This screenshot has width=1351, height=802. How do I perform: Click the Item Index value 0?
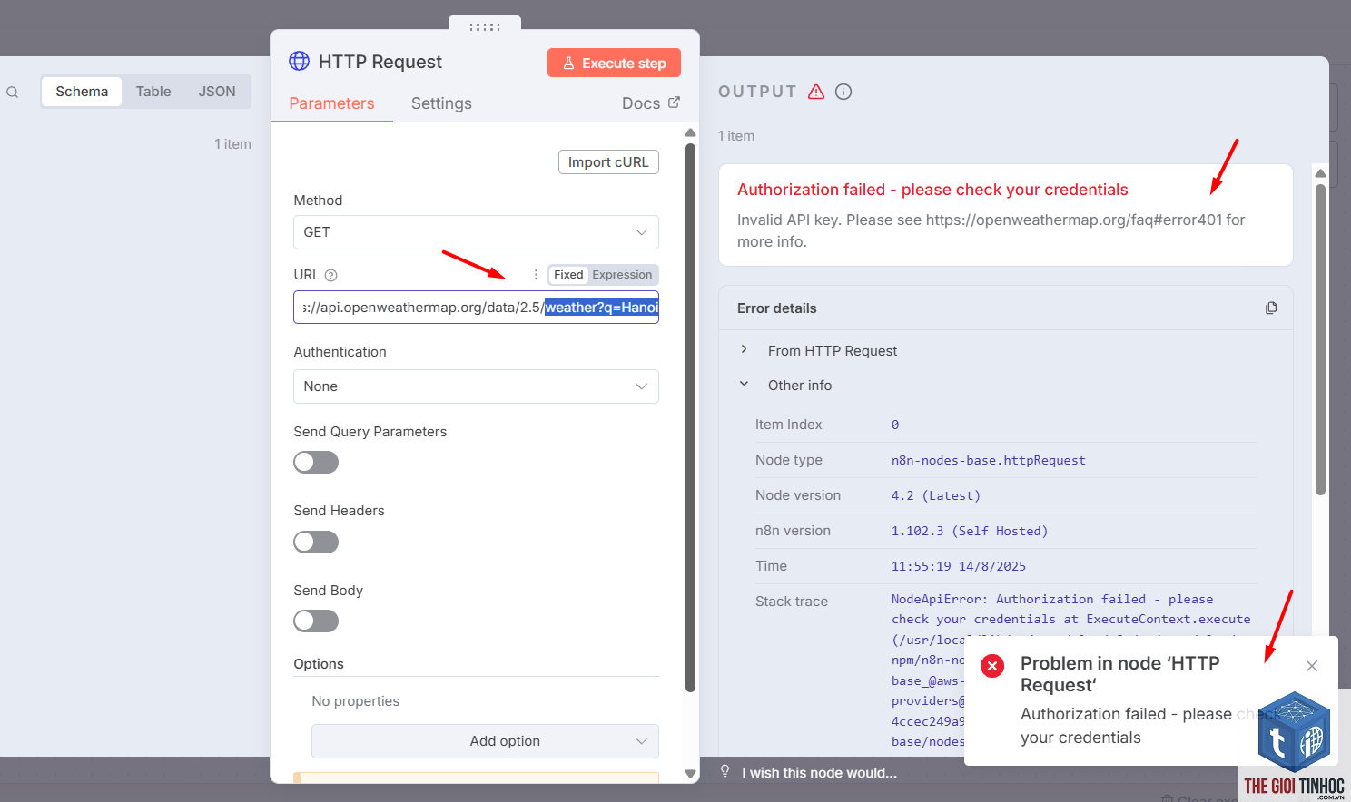click(x=895, y=425)
